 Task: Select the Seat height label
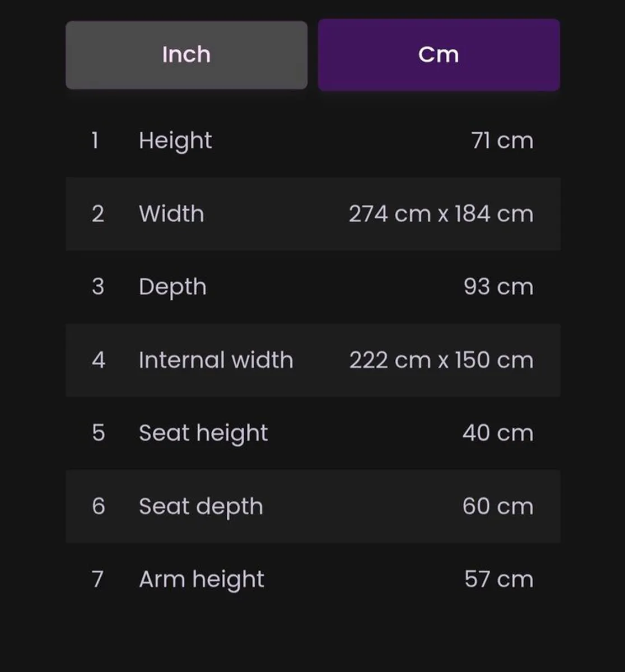tap(203, 433)
